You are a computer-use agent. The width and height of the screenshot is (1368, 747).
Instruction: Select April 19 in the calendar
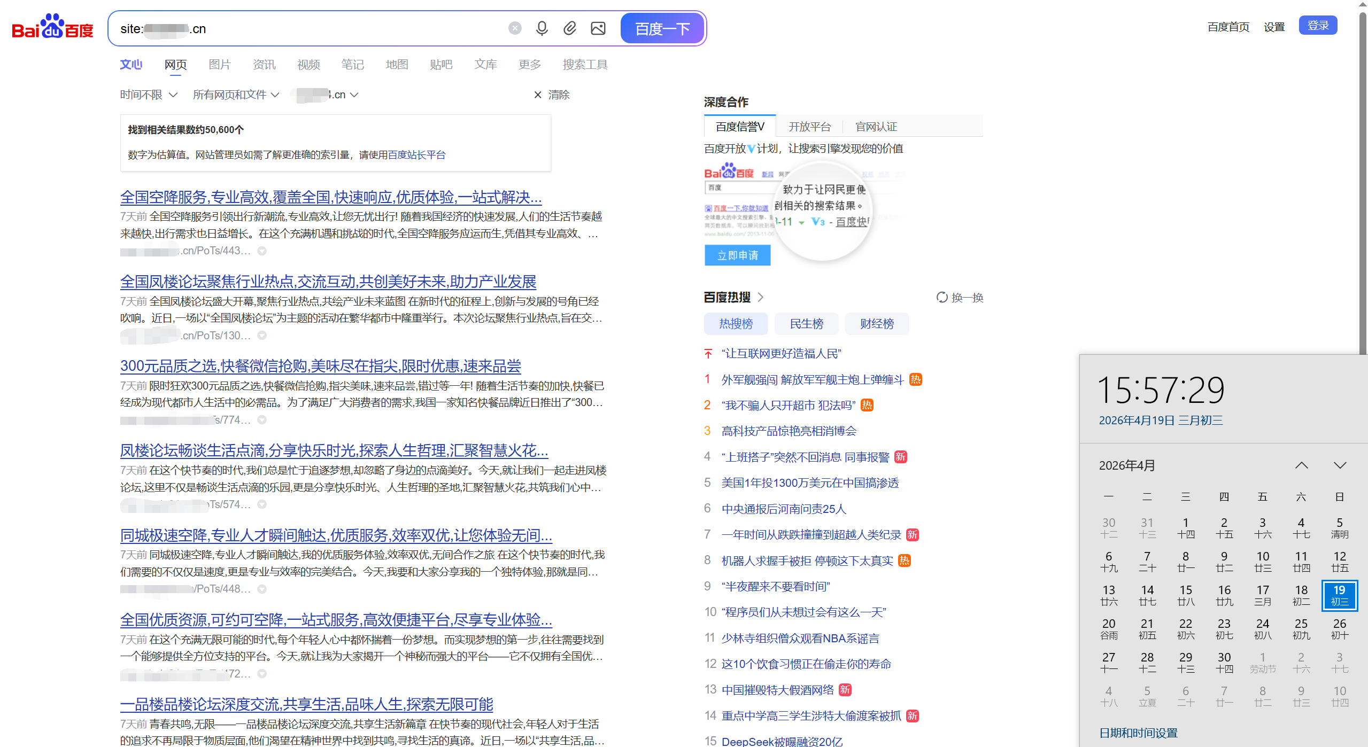(x=1339, y=595)
